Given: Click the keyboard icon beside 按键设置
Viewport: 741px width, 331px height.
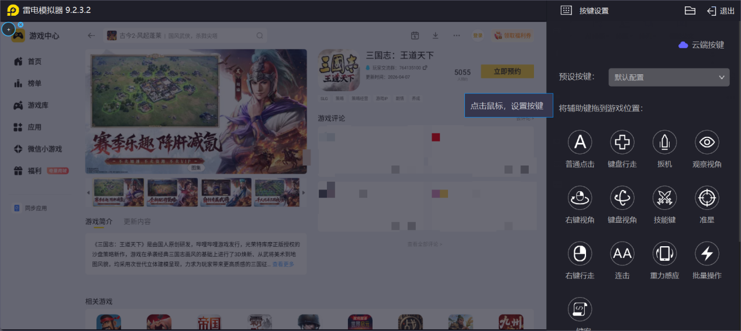Looking at the screenshot, I should click(x=566, y=11).
